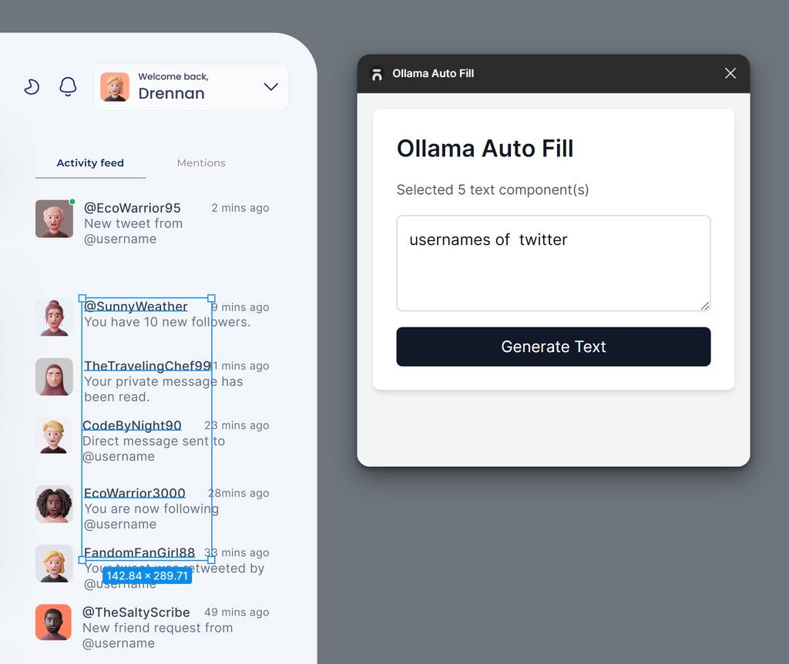Click @EcoWarrior95's avatar

tap(54, 219)
